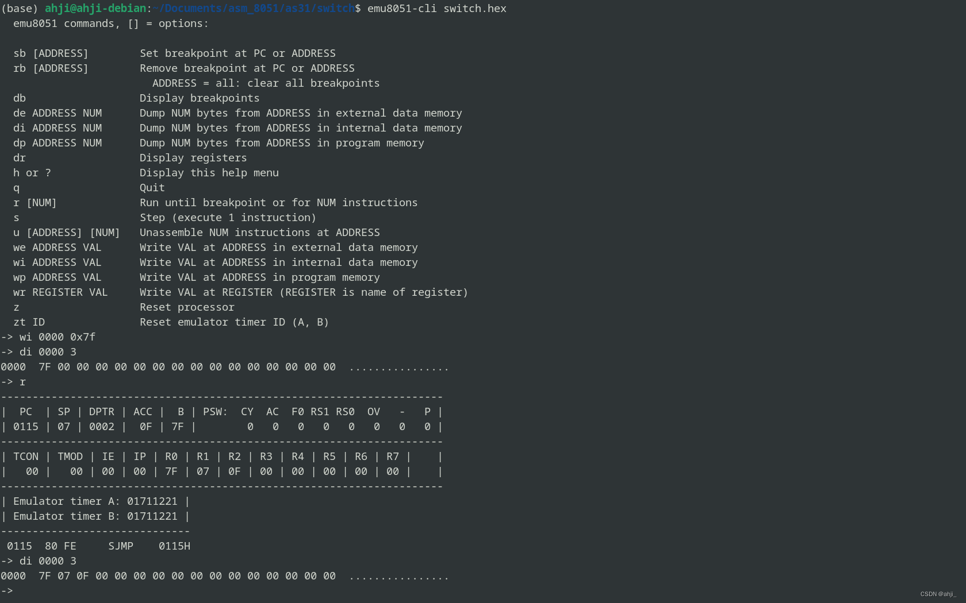Click 'Dump NUM bytes from ADDRESS in program memory'
Screen dimensions: 966x603
click(282, 143)
